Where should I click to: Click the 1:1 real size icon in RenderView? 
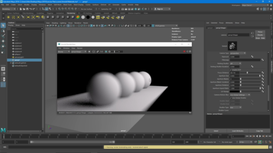(102, 52)
